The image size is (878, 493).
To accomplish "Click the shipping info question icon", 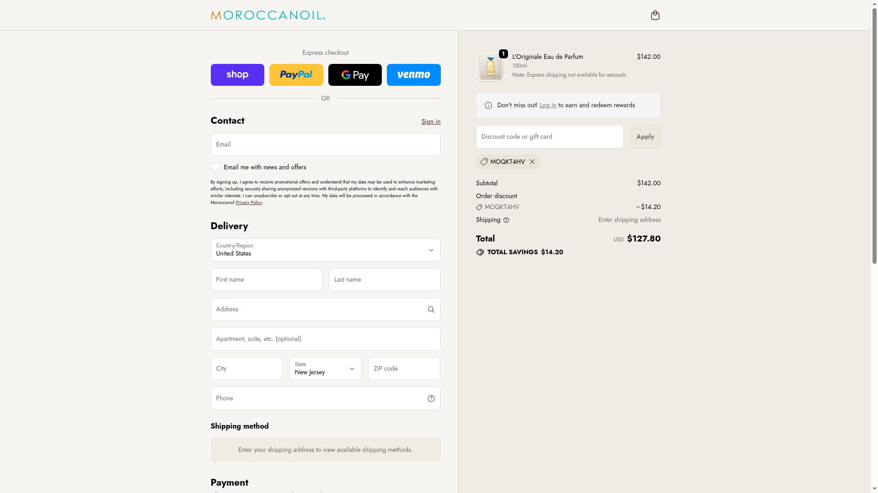I will (x=506, y=220).
